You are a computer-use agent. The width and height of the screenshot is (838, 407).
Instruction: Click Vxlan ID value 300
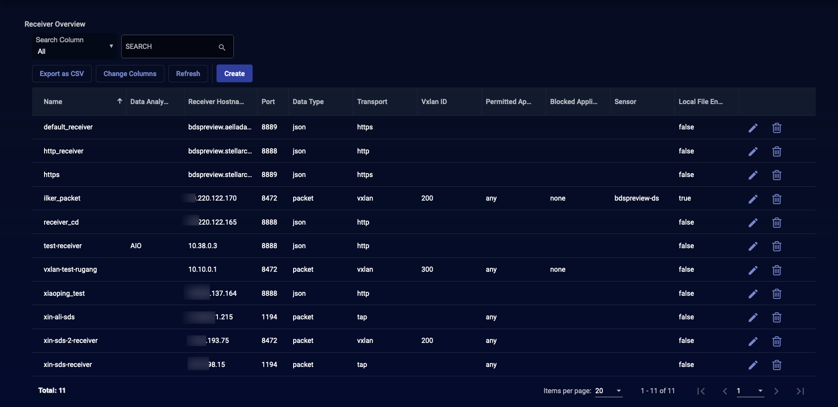coord(427,270)
